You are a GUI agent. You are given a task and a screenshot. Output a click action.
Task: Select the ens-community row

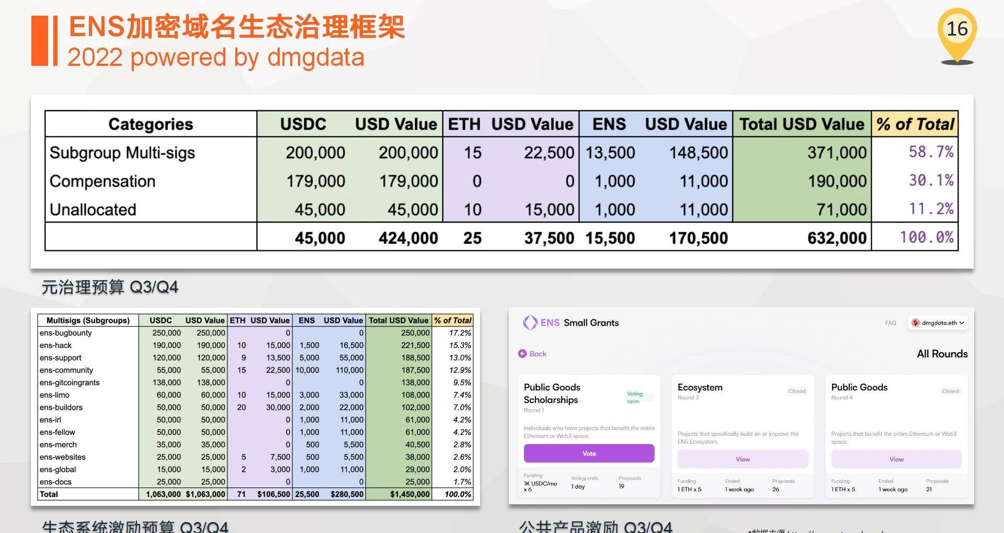pos(255,370)
